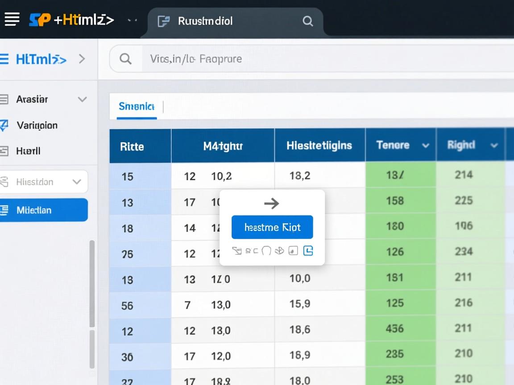Expand the Arastiar sidebar section
Image resolution: width=514 pixels, height=385 pixels.
click(x=82, y=99)
